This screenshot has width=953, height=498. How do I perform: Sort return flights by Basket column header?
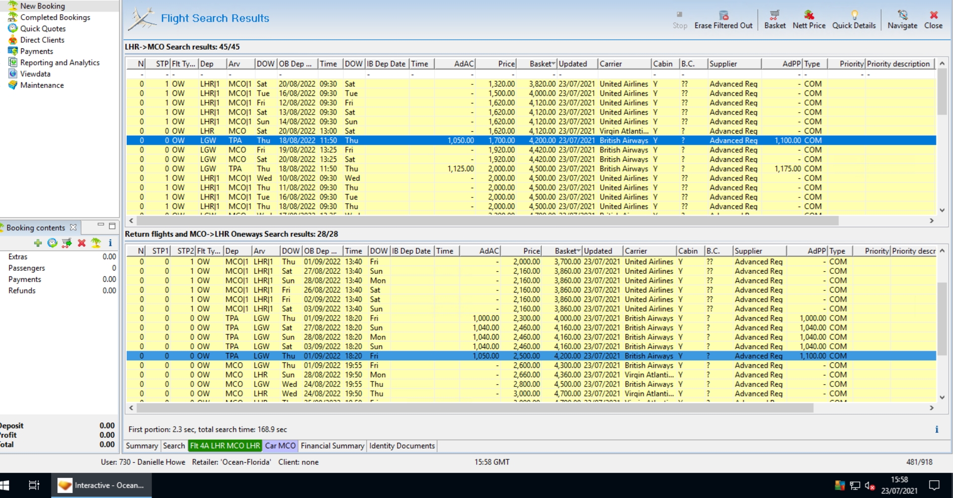pyautogui.click(x=566, y=251)
